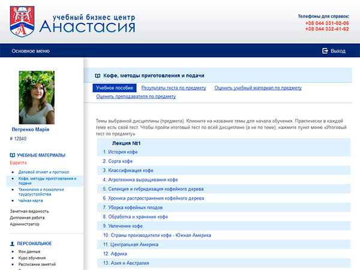Click the exit arrow icon beside Выход
Viewport: 360px width, 270px height.
coord(325,51)
